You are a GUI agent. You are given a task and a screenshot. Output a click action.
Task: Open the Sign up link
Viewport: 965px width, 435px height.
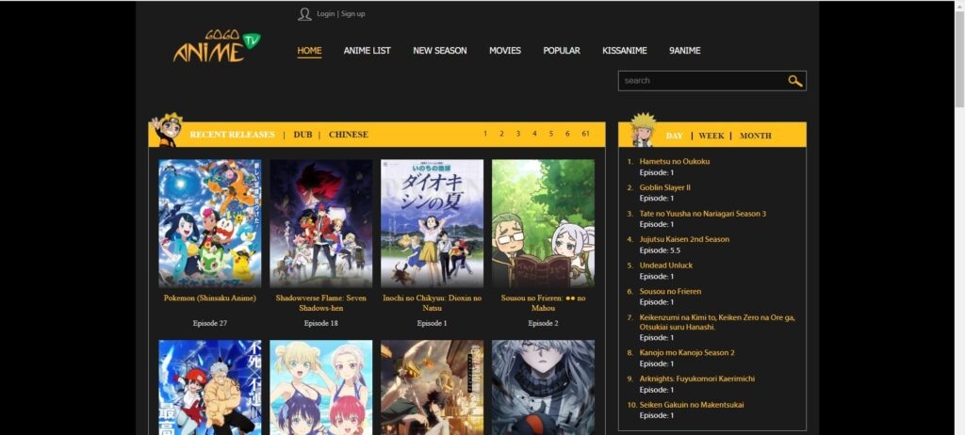352,13
